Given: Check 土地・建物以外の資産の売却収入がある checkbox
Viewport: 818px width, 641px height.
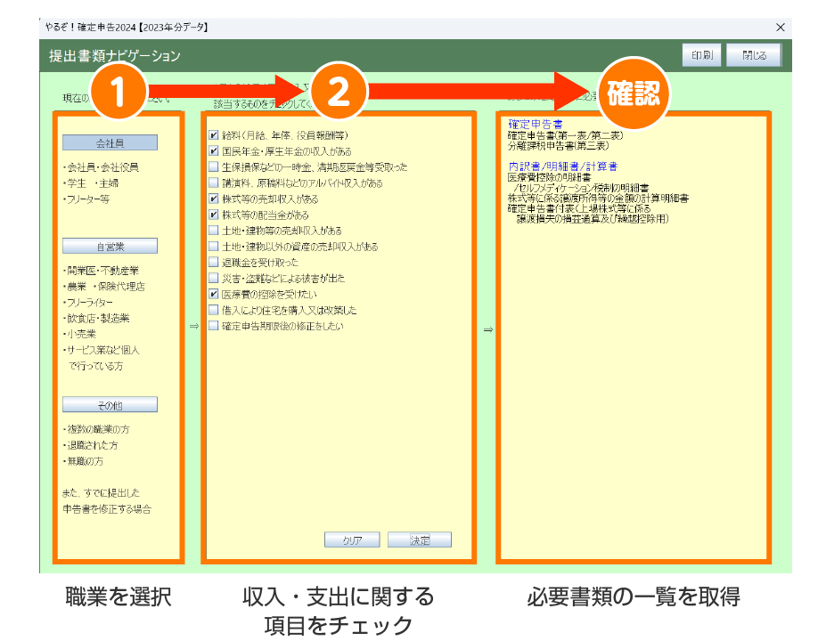Looking at the screenshot, I should pyautogui.click(x=213, y=247).
